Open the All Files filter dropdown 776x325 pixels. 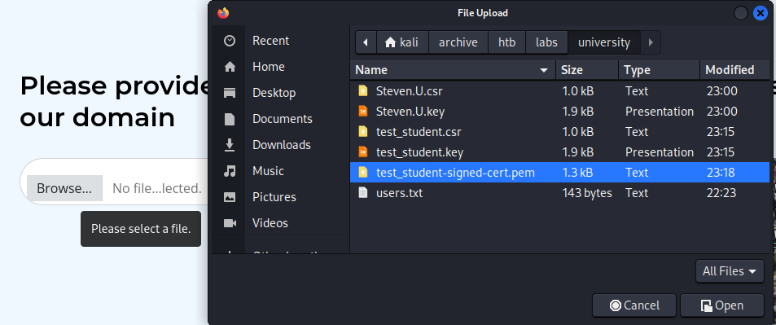[x=730, y=271]
